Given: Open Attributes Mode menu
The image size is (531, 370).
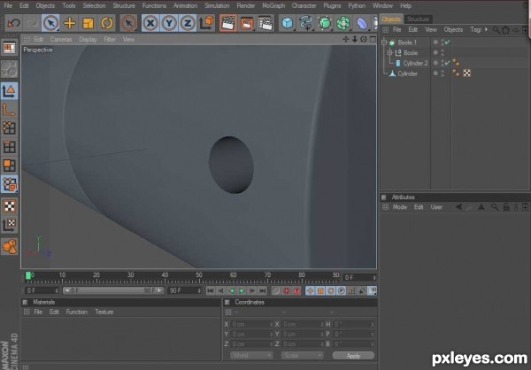Looking at the screenshot, I should (400, 207).
